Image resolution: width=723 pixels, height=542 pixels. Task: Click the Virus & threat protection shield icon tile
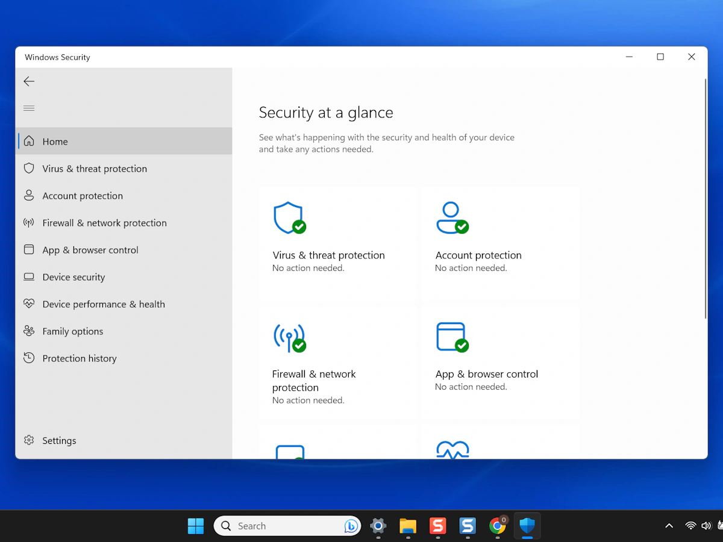[289, 218]
